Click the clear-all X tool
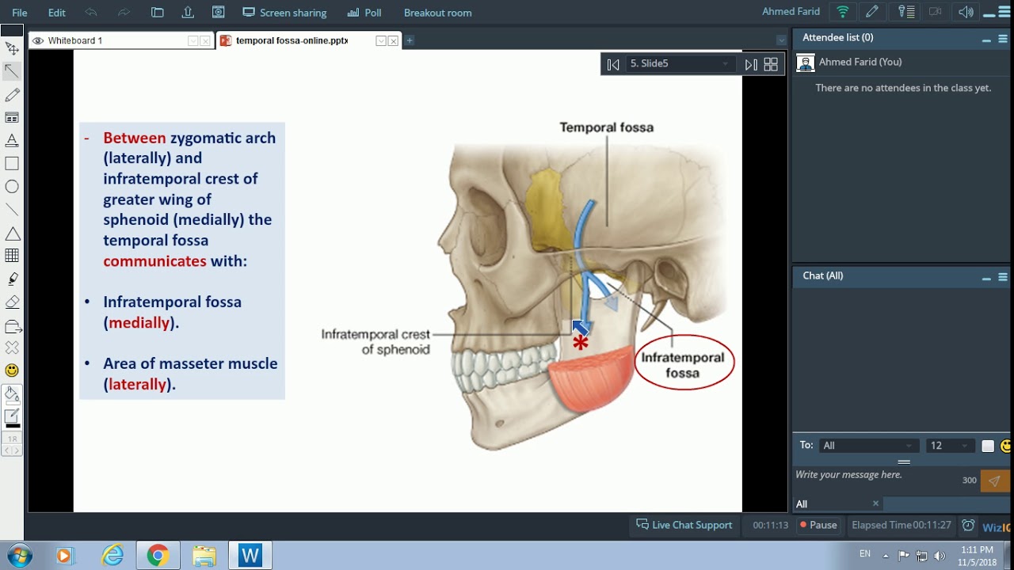This screenshot has width=1014, height=570. 12,348
